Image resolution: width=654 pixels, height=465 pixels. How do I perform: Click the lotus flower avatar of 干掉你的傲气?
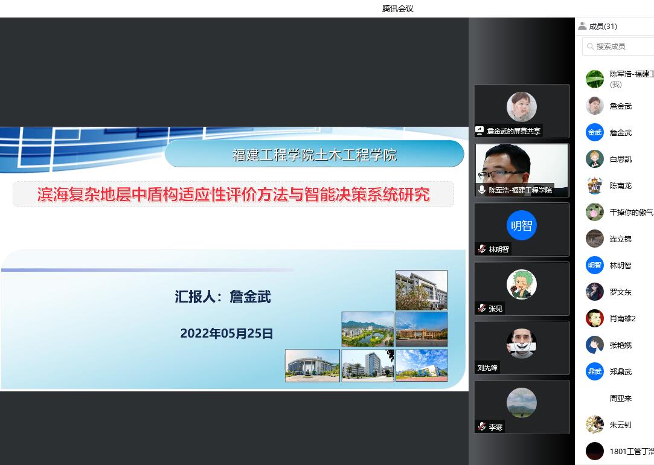coord(594,213)
